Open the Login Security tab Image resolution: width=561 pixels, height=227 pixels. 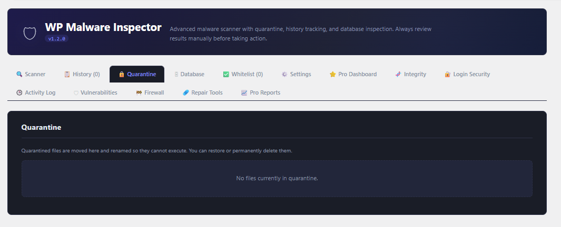tap(471, 74)
